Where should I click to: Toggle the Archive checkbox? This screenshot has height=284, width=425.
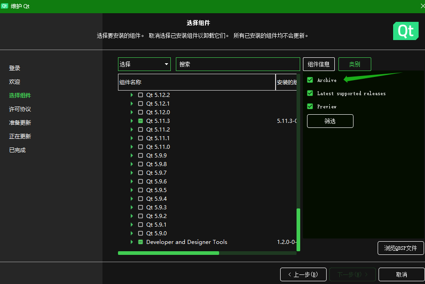tap(310, 80)
